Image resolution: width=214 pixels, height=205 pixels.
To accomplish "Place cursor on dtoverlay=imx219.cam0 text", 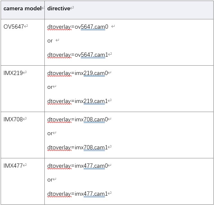I will pos(78,73).
